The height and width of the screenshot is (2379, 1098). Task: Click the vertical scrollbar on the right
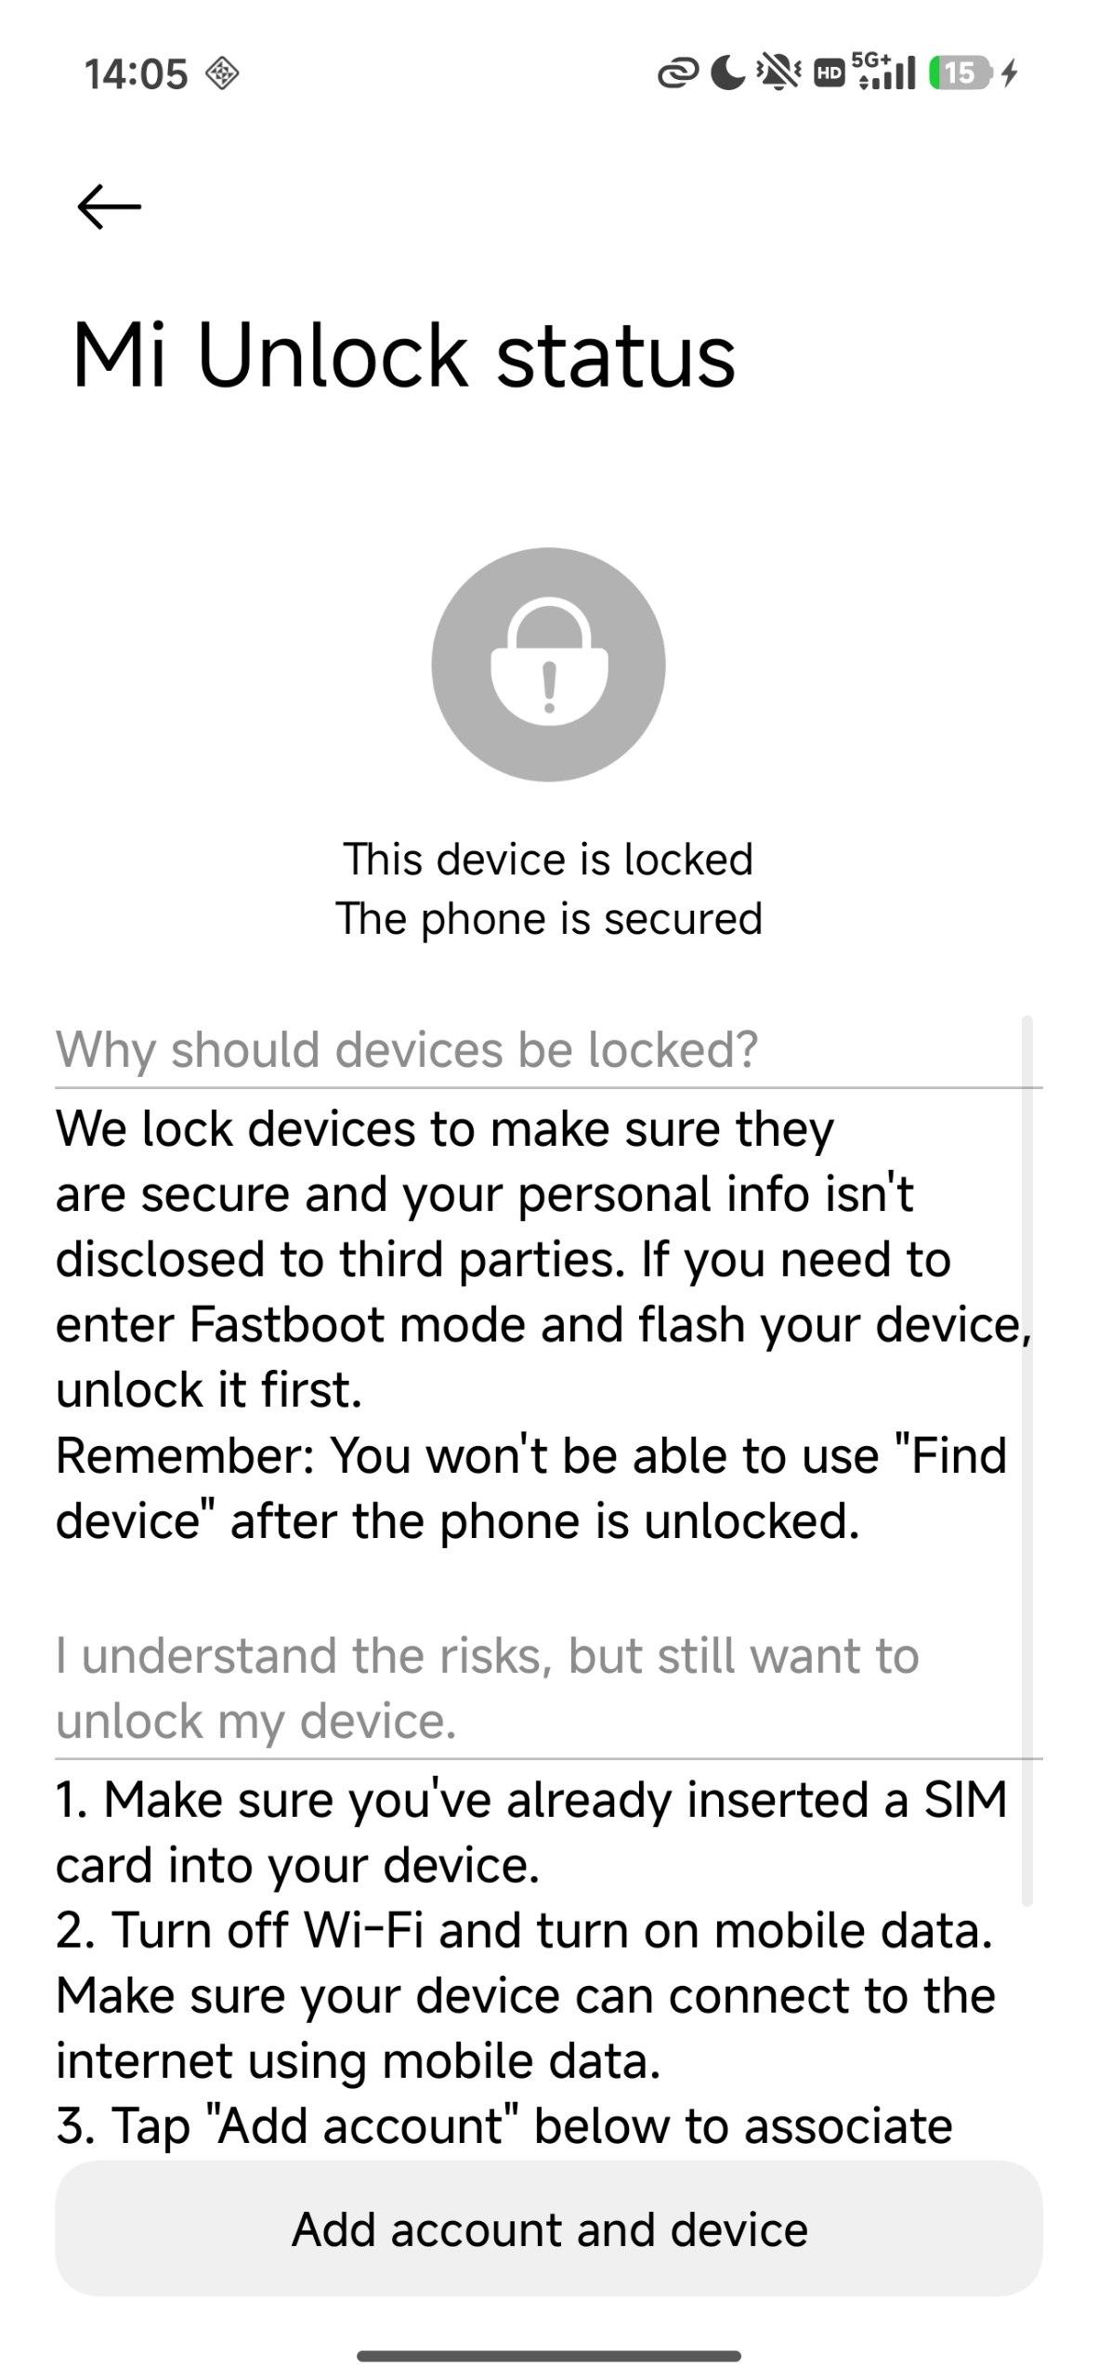[x=1026, y=1459]
